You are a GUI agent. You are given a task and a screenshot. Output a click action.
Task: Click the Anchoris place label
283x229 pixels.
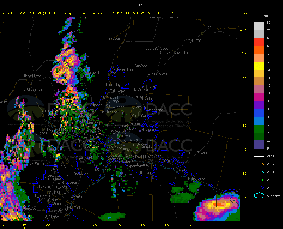coord(81,174)
